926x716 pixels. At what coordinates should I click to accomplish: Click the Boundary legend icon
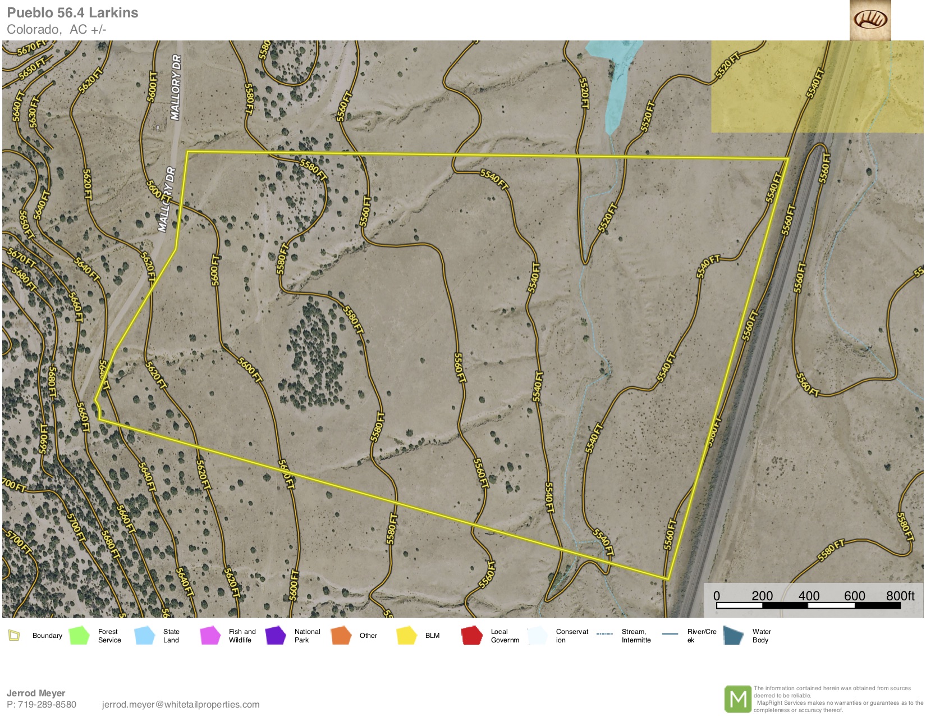point(14,636)
